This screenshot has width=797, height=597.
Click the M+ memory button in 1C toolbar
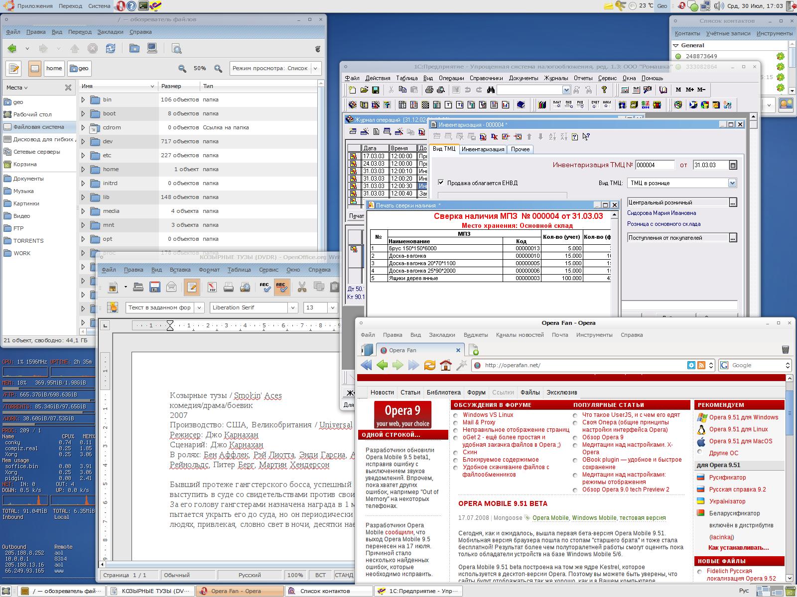(x=690, y=90)
